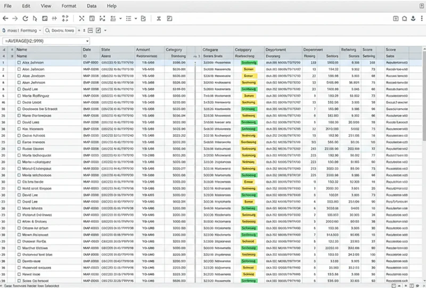This screenshot has width=426, height=288.
Task: Click the formula field showing =AVERAGE
Action: tap(46, 41)
